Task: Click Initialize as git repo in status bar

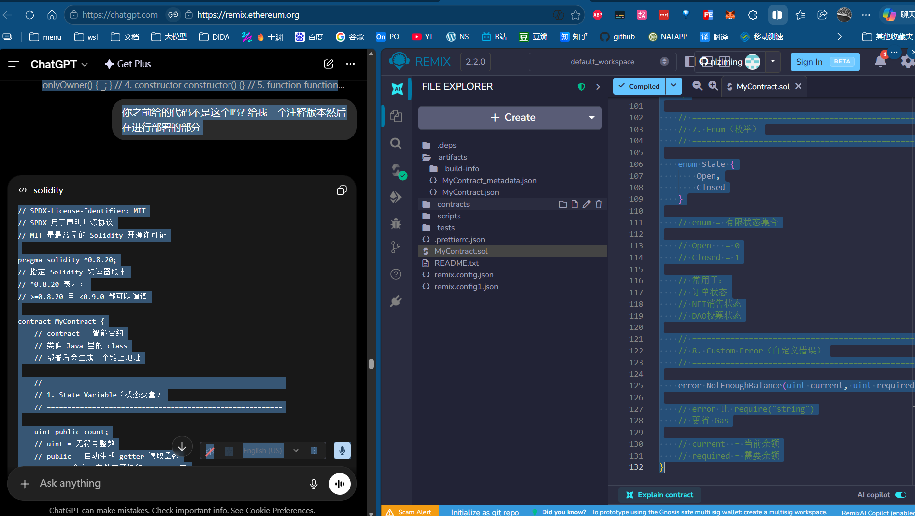Action: point(485,512)
